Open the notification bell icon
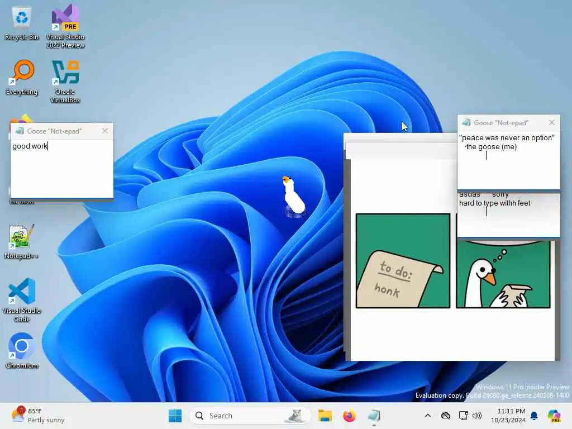 (534, 416)
